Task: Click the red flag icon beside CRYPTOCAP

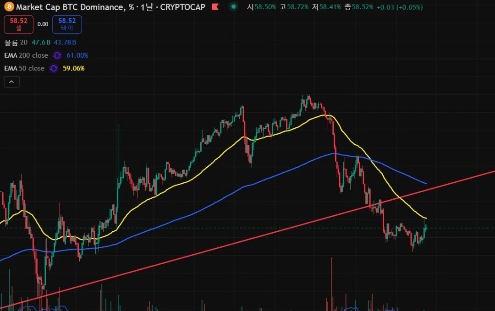Action: (x=215, y=6)
